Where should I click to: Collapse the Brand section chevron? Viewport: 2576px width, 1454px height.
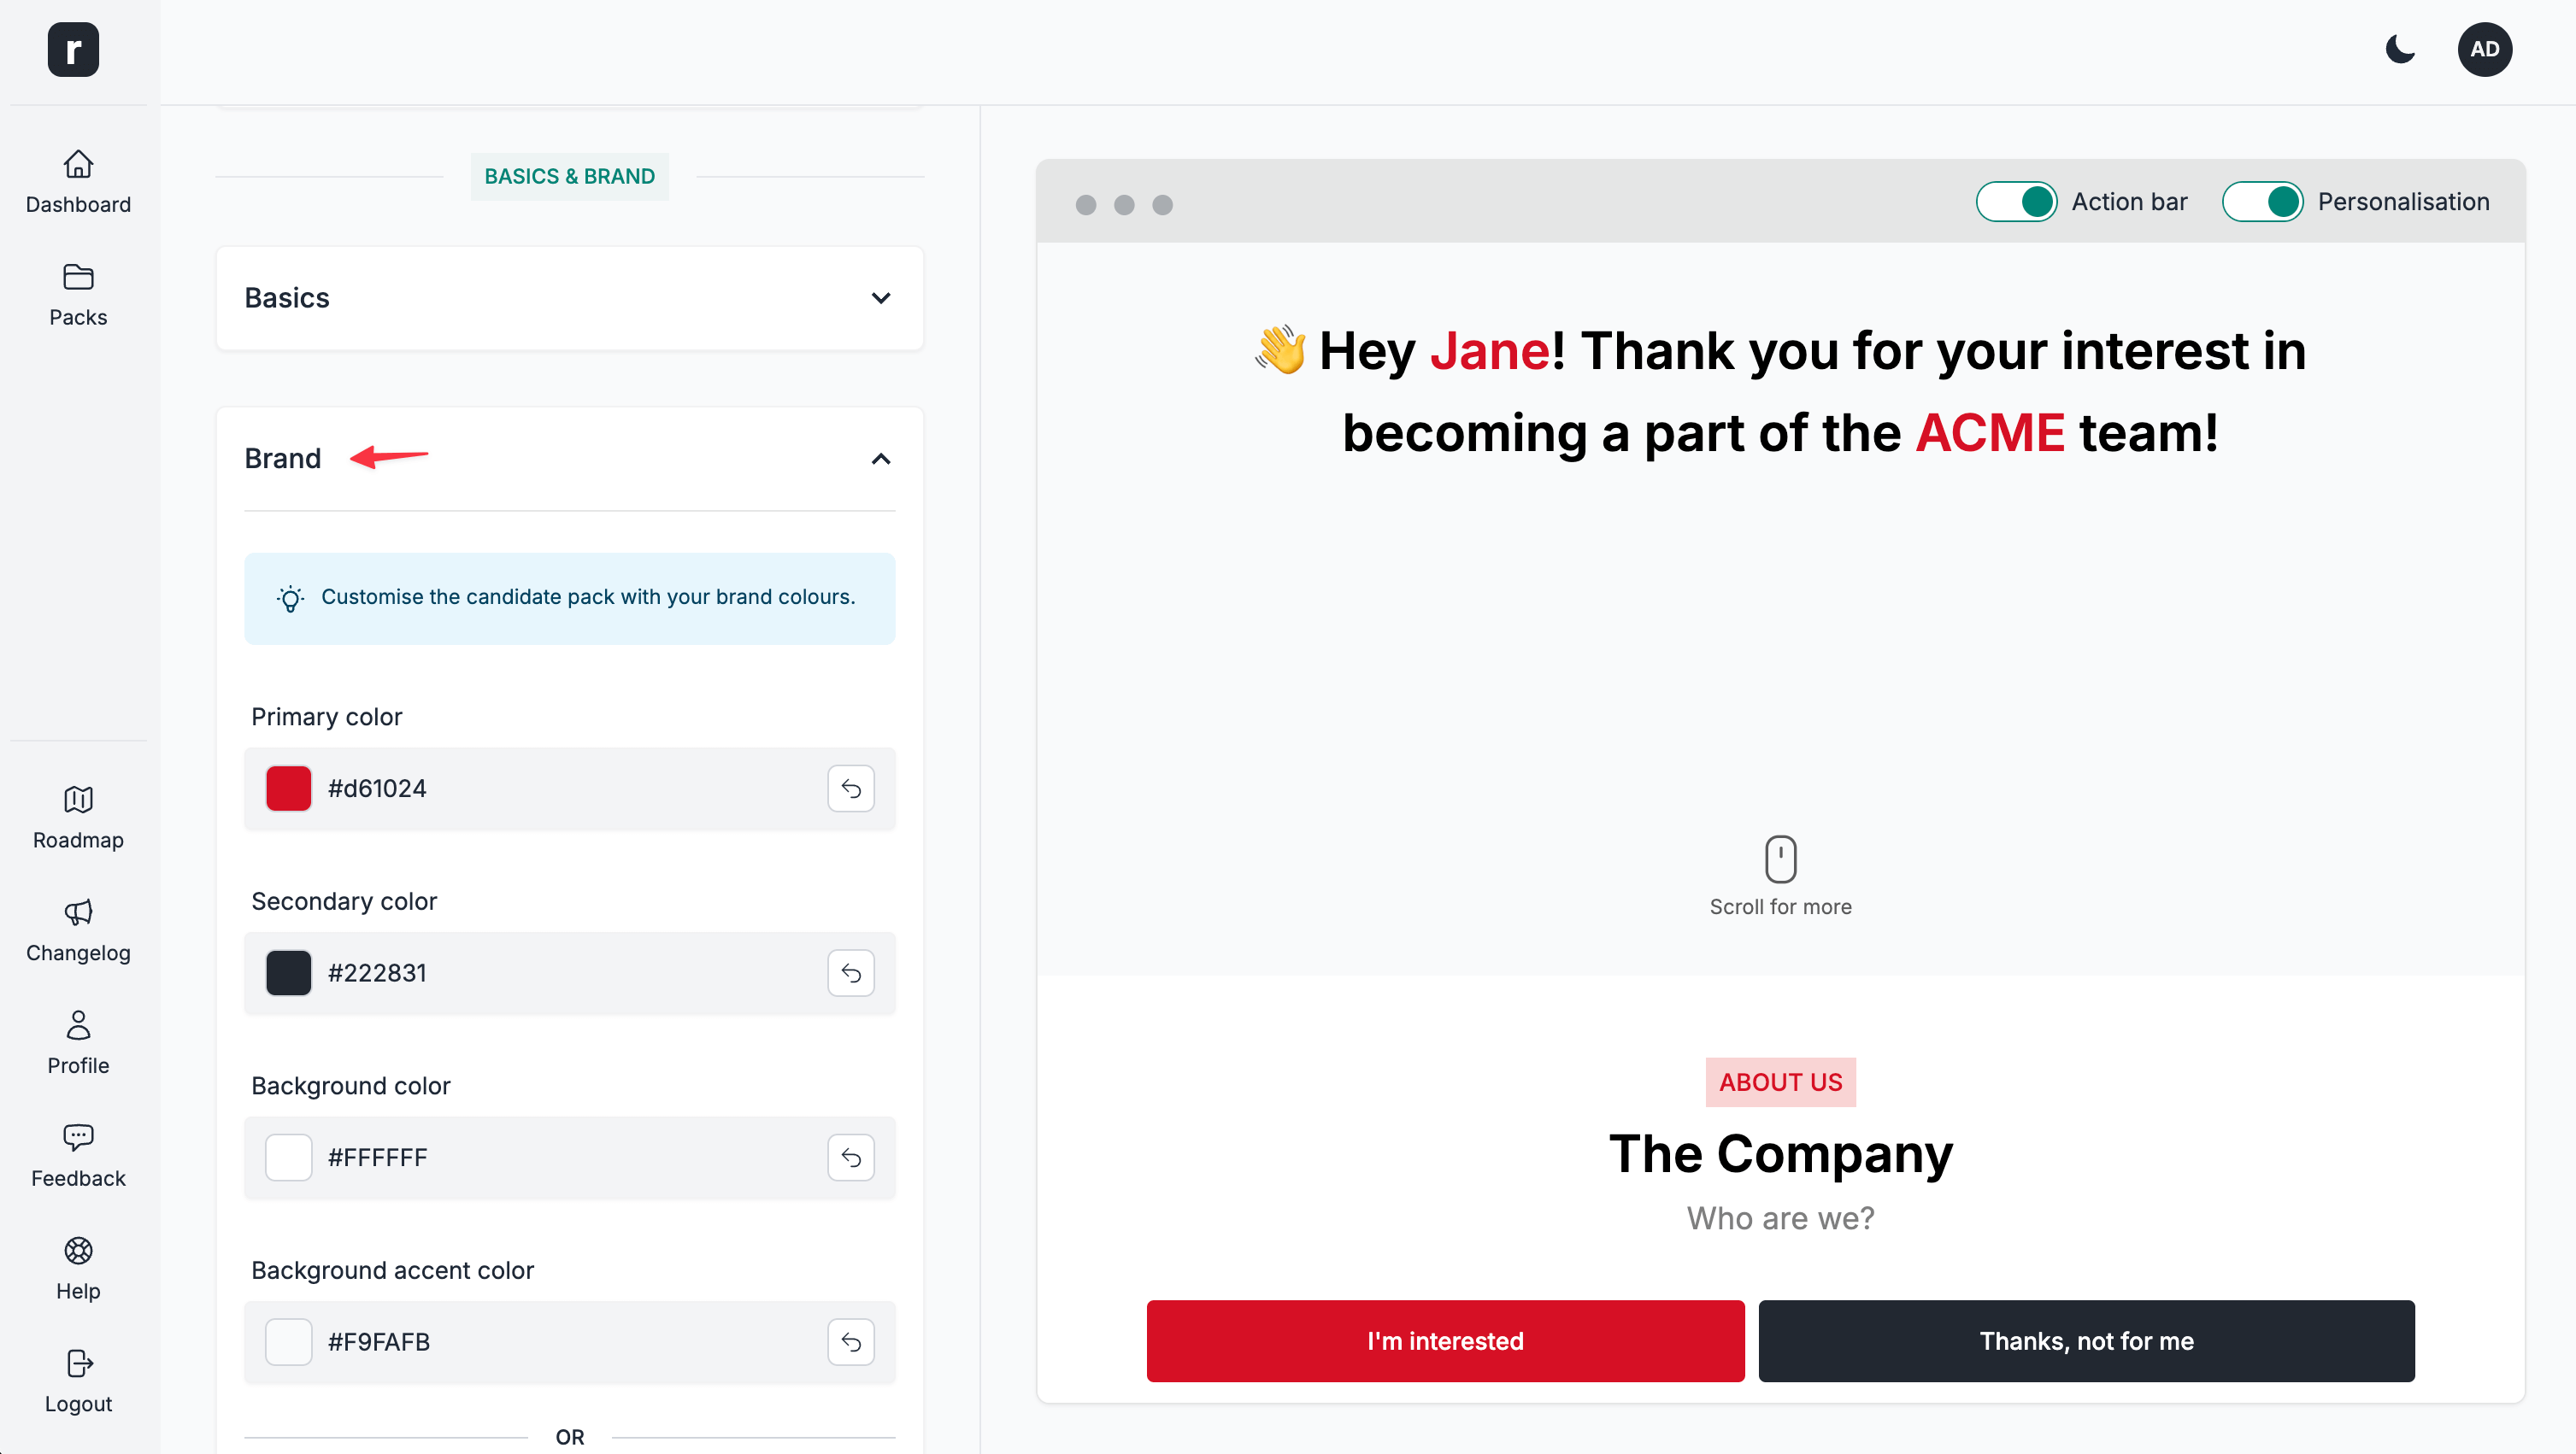pyautogui.click(x=880, y=459)
